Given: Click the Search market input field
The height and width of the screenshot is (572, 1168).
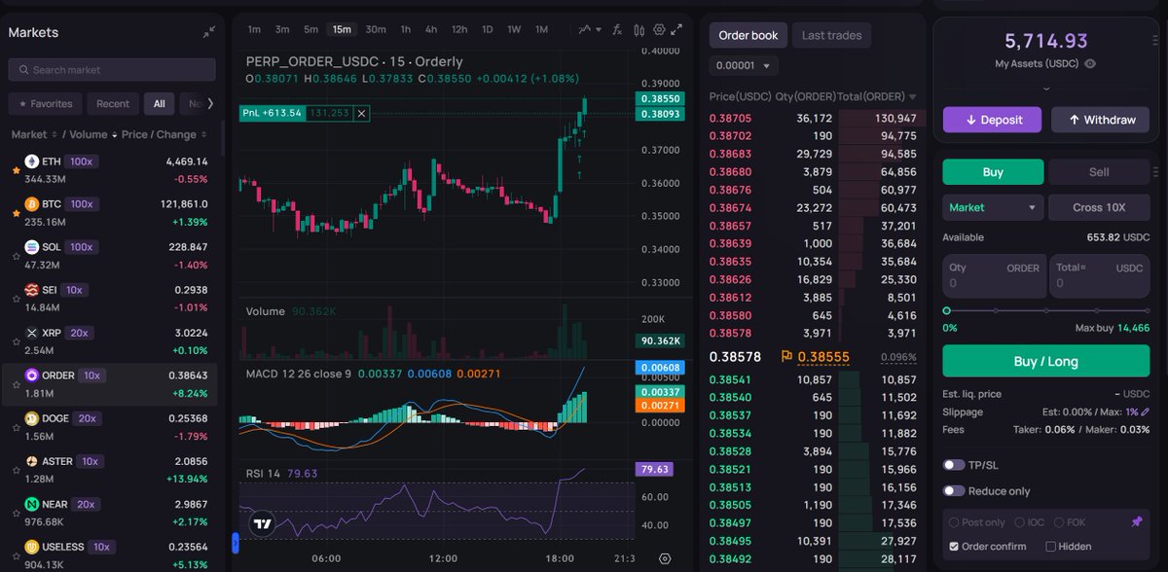Looking at the screenshot, I should 112,70.
